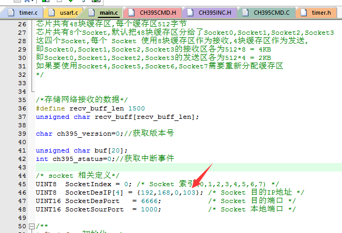Click 'recv_buff[recv_buff_len];' declaration text
This screenshot has height=233, width=342.
pos(147,117)
